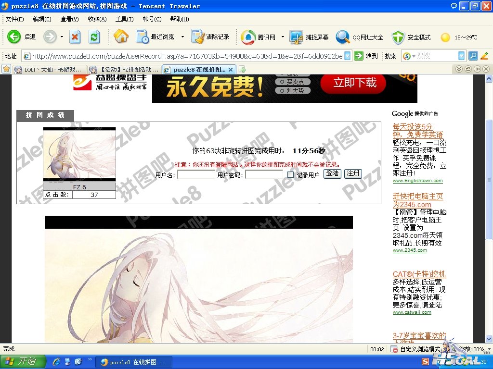
Task: Click 清除记录 broom icon to clear records
Action: 210,37
